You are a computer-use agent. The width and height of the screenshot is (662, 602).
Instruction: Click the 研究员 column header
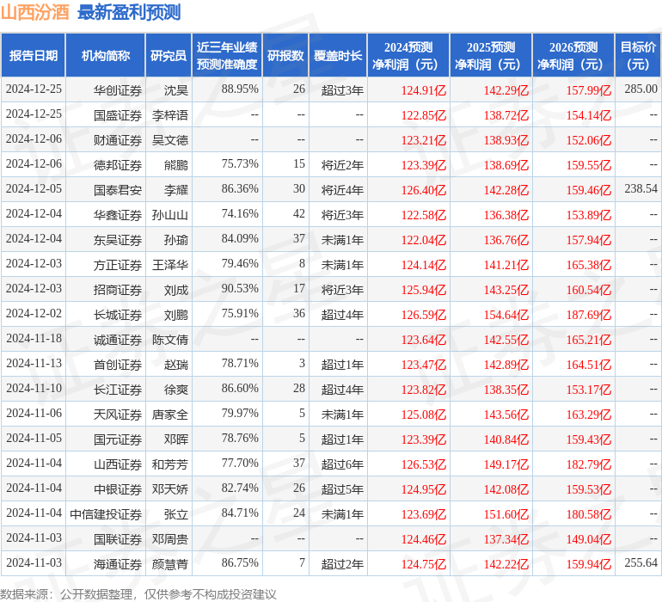click(169, 55)
